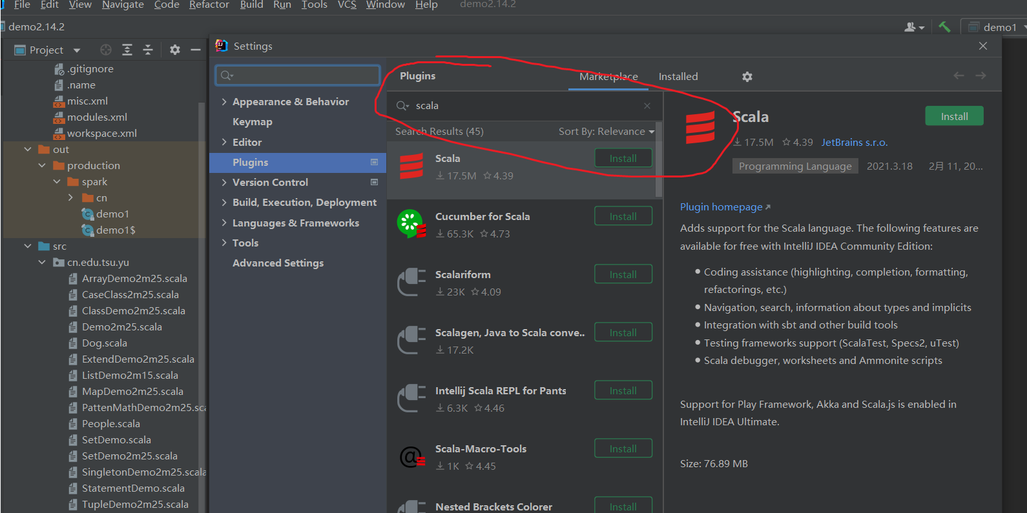The height and width of the screenshot is (513, 1027).
Task: Click the Scala-Macro-Tools plugin icon
Action: click(411, 457)
